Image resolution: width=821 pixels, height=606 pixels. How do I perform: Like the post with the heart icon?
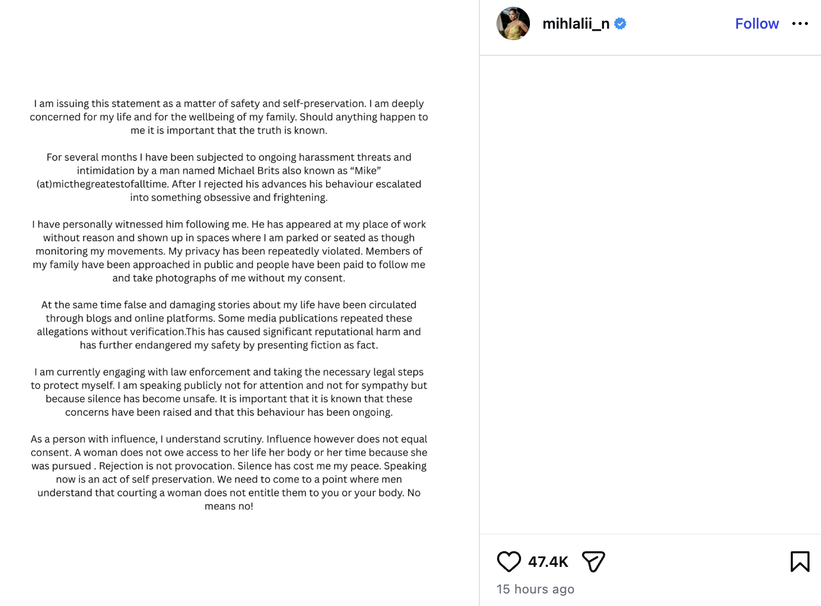509,562
